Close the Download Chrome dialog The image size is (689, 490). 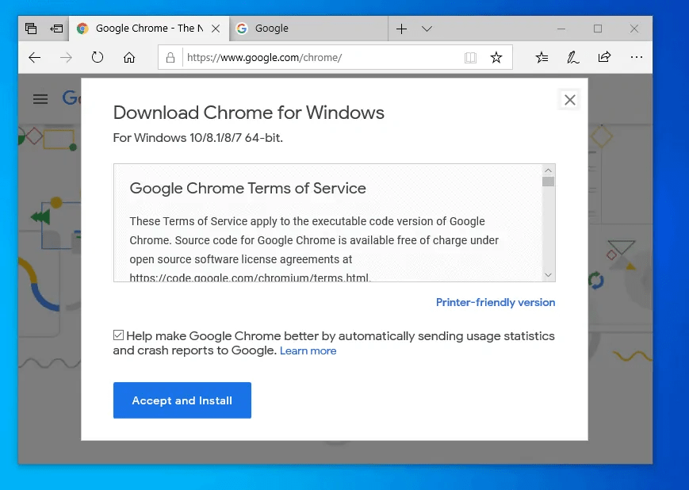tap(570, 100)
